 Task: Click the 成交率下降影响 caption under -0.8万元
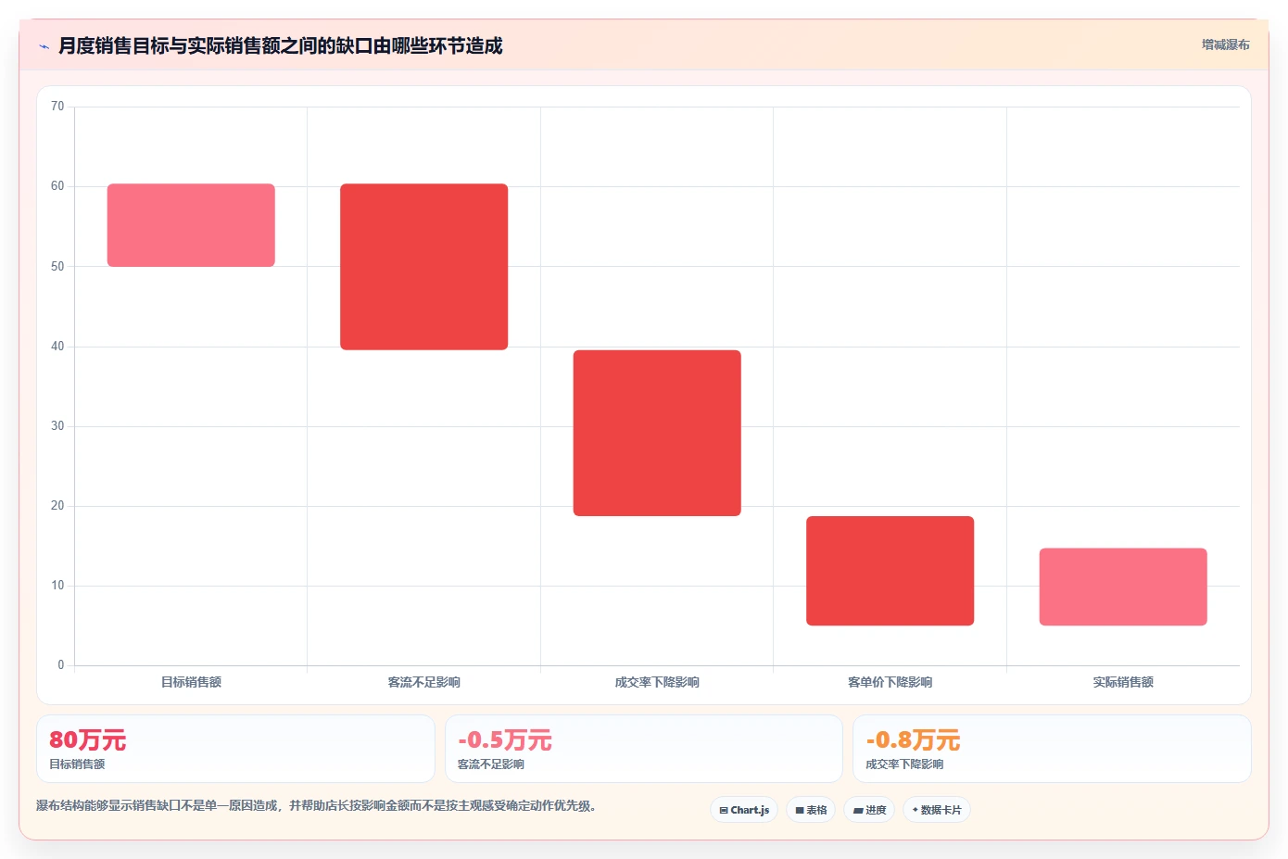coord(904,764)
